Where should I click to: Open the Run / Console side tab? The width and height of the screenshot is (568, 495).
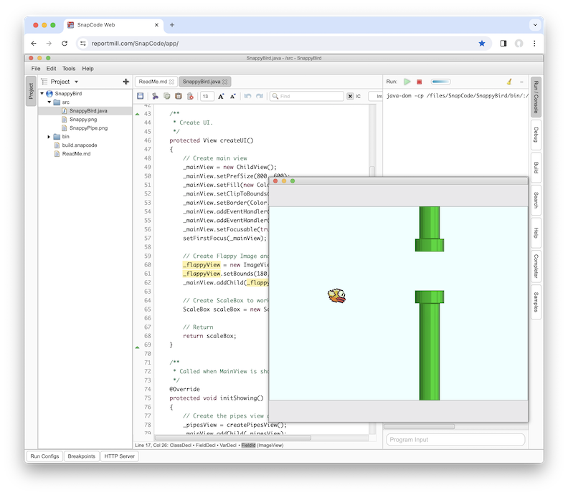click(x=536, y=97)
